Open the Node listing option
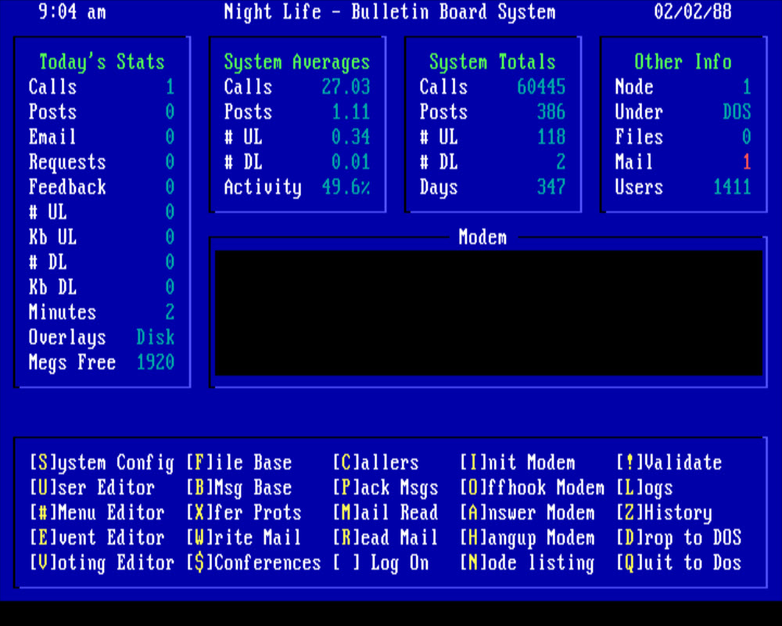 pyautogui.click(x=527, y=563)
